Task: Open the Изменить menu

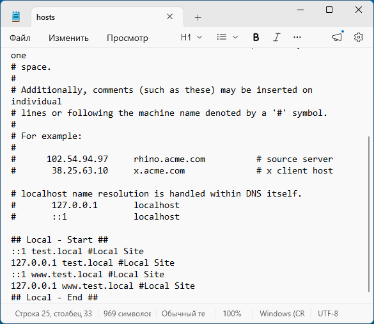Action: click(x=68, y=38)
